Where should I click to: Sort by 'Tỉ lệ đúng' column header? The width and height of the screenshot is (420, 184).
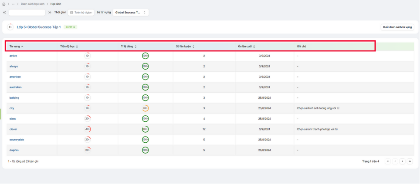point(129,47)
